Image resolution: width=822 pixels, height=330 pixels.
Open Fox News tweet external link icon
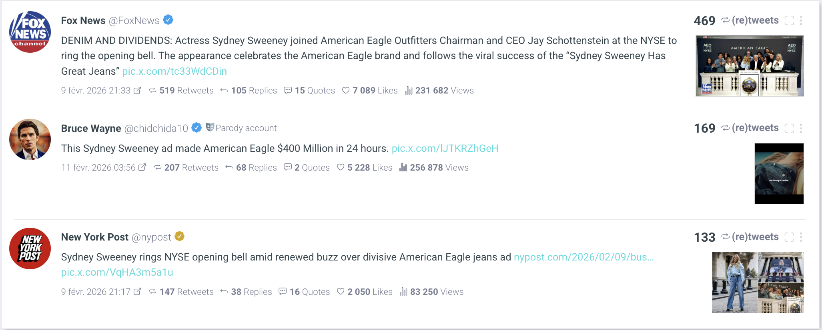137,91
